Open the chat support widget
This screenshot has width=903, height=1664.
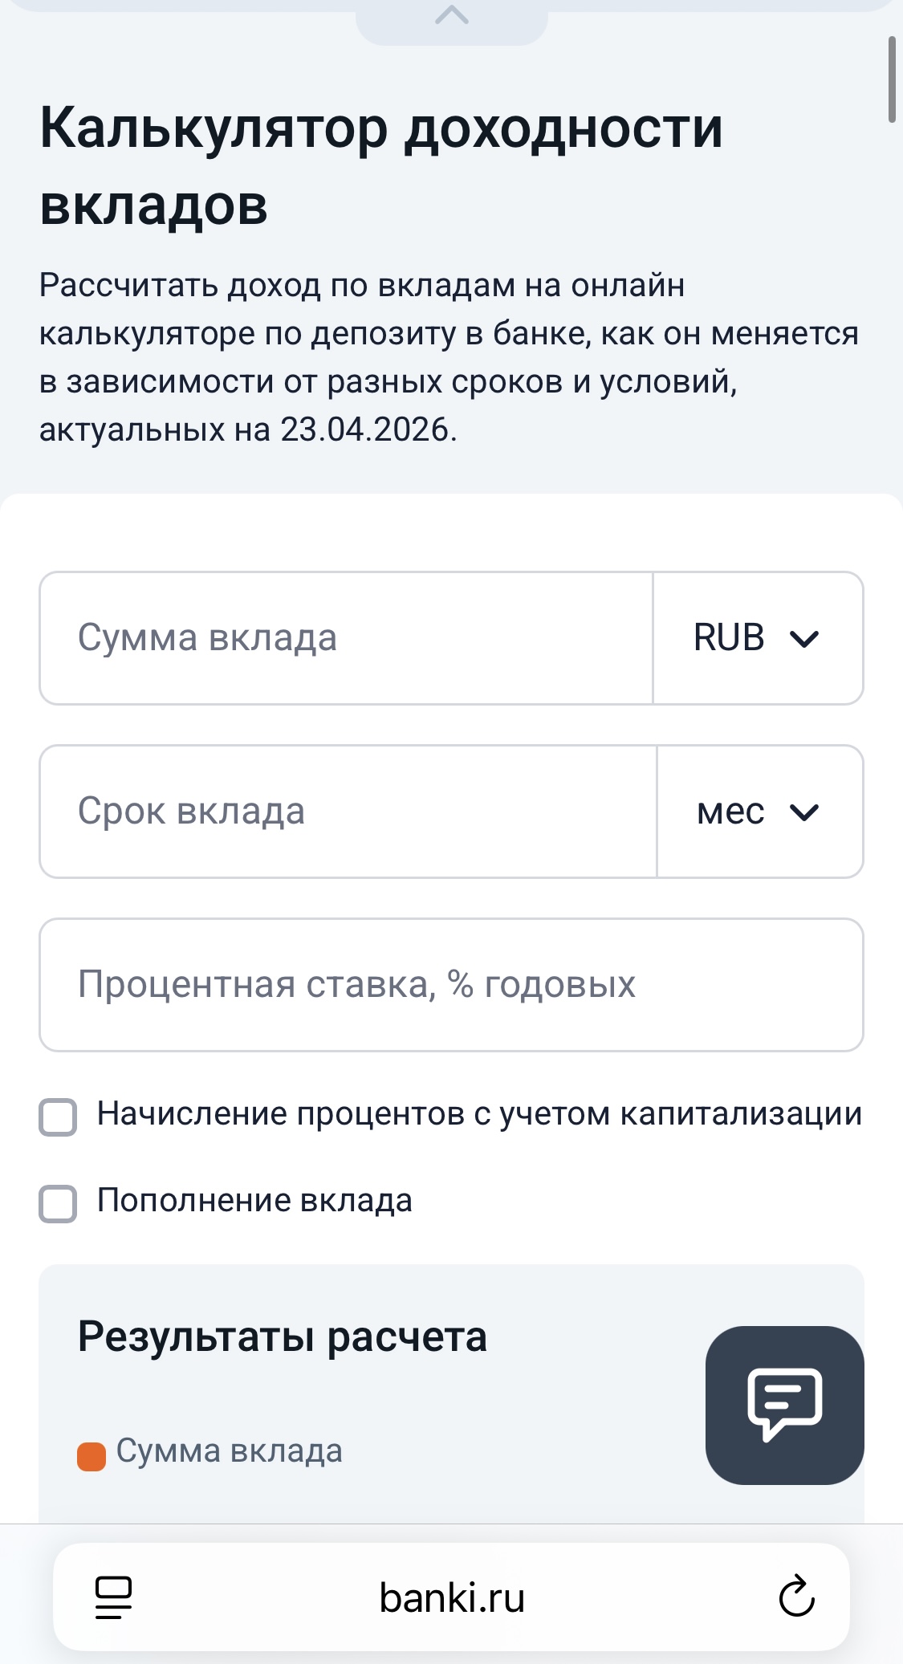click(x=784, y=1405)
